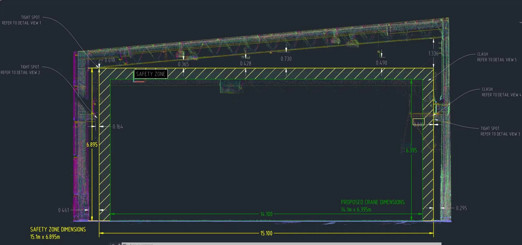Screen dimensions: 522x245
Task: Click the "REFER TO DETAIL VIEW 1" note
Action: click(x=21, y=23)
